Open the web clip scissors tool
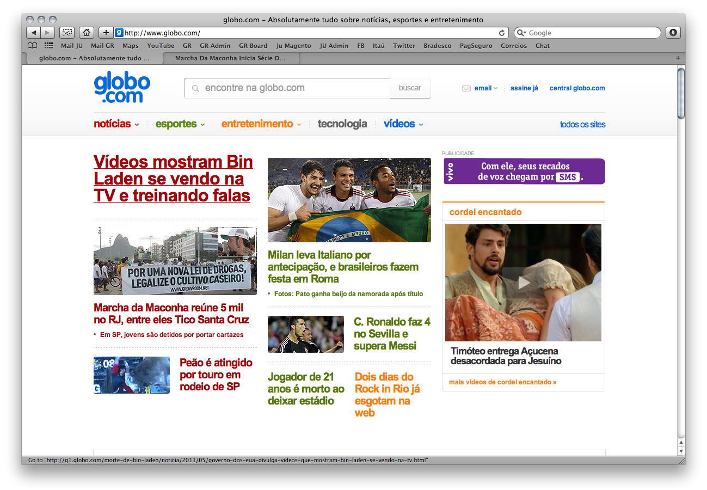 (x=67, y=33)
